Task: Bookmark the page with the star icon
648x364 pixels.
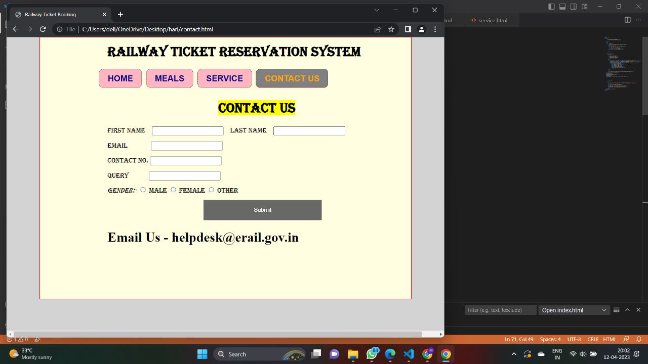Action: coord(391,29)
